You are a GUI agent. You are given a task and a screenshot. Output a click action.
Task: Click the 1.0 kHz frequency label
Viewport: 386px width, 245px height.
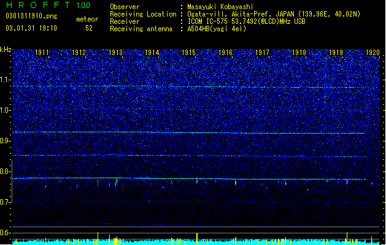click(6, 110)
